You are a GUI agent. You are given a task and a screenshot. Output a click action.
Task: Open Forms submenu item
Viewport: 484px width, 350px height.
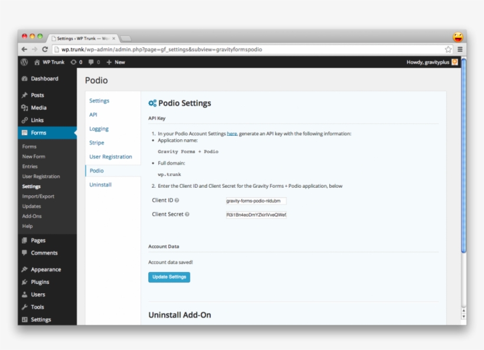click(30, 146)
